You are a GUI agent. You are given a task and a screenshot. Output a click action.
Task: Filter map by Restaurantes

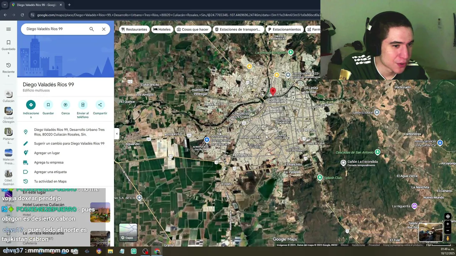coord(134,29)
